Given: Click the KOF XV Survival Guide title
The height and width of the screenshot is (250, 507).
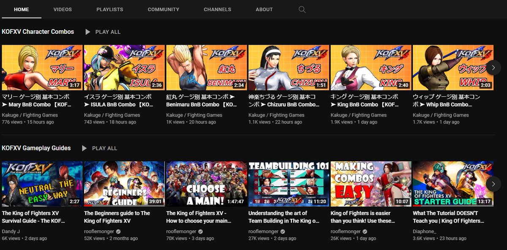Looking at the screenshot, I should click(x=33, y=217).
